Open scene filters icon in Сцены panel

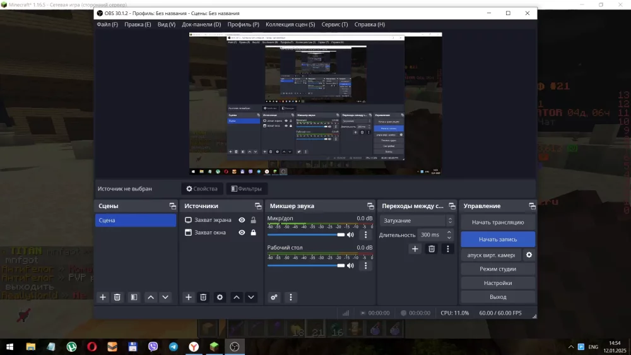(134, 297)
